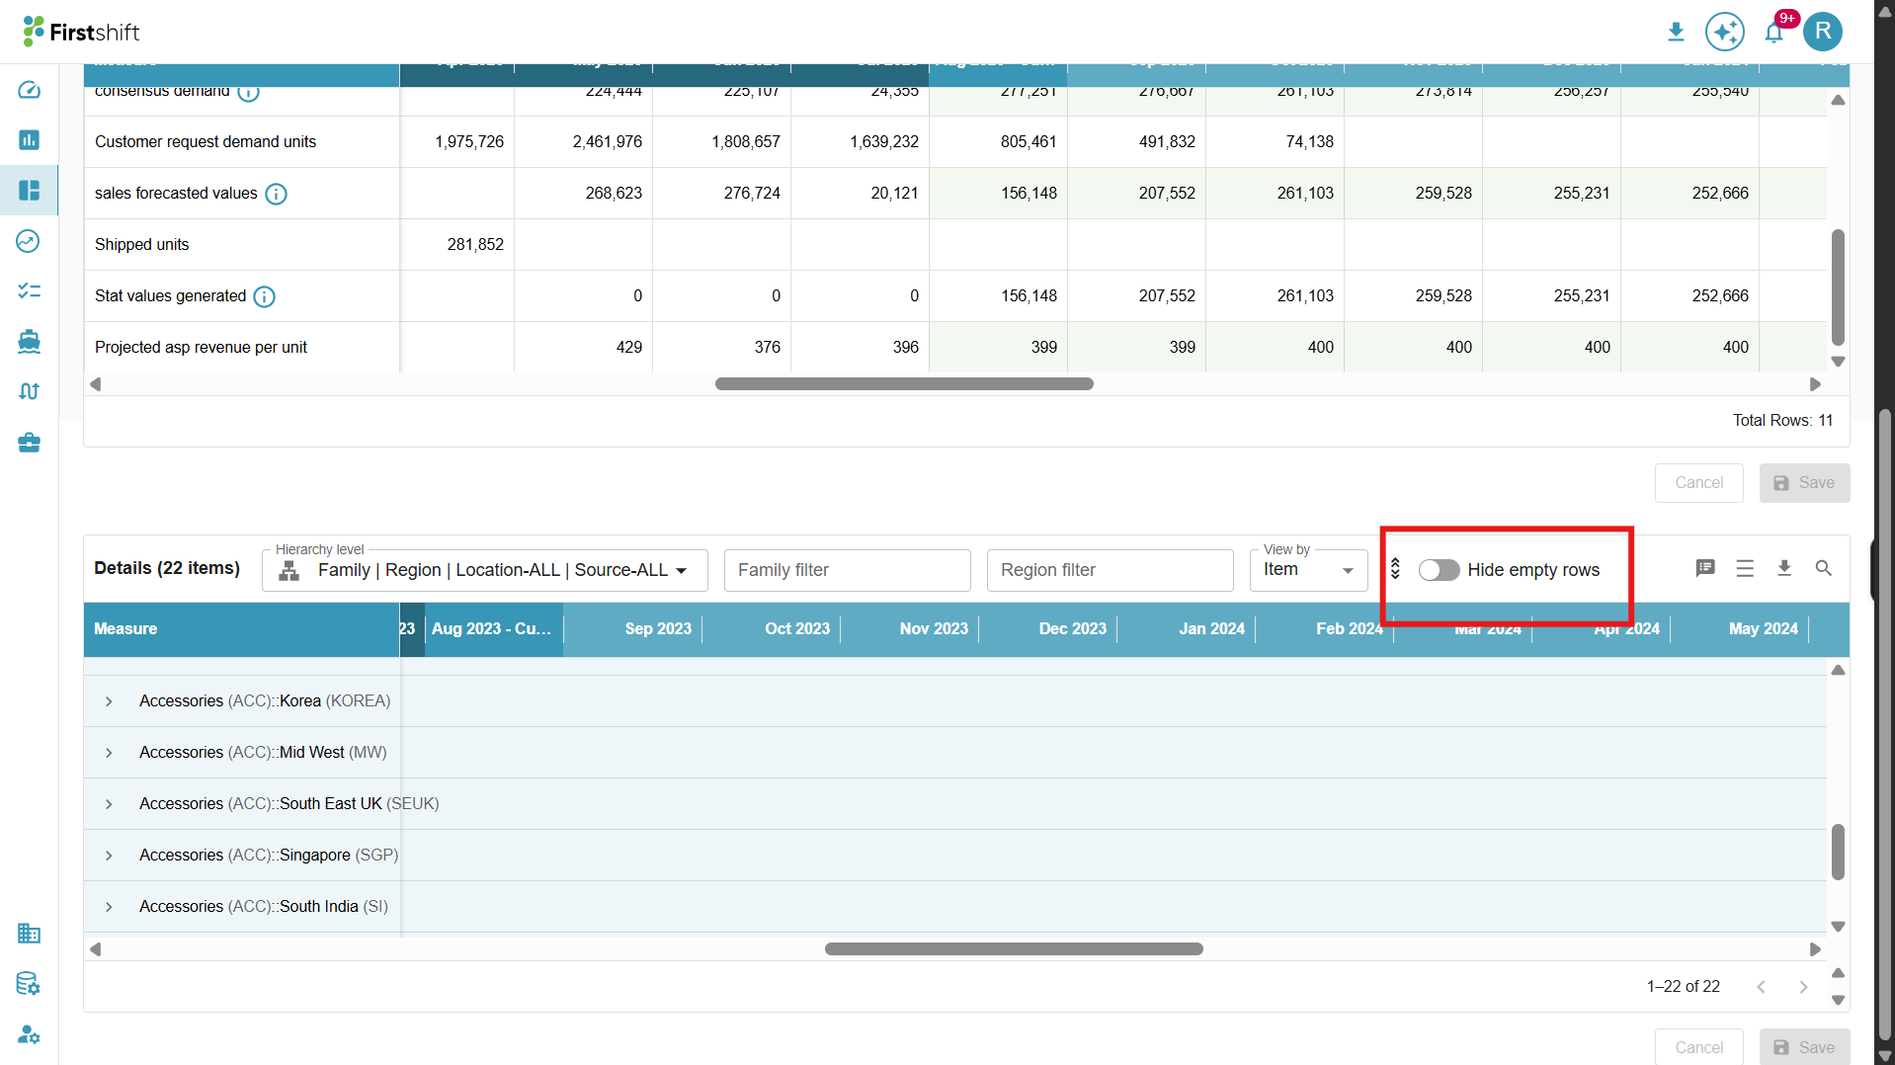This screenshot has height=1065, width=1895.
Task: Open the Hierarchy level dropdown
Action: 485,570
